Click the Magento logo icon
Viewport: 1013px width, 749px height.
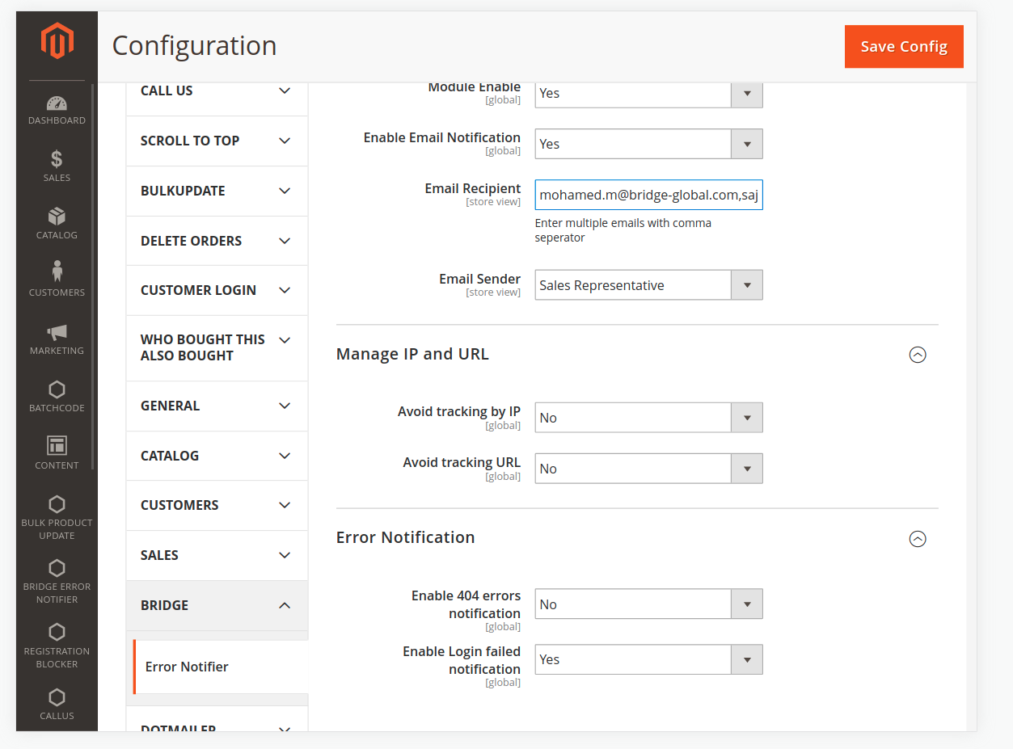pyautogui.click(x=57, y=41)
